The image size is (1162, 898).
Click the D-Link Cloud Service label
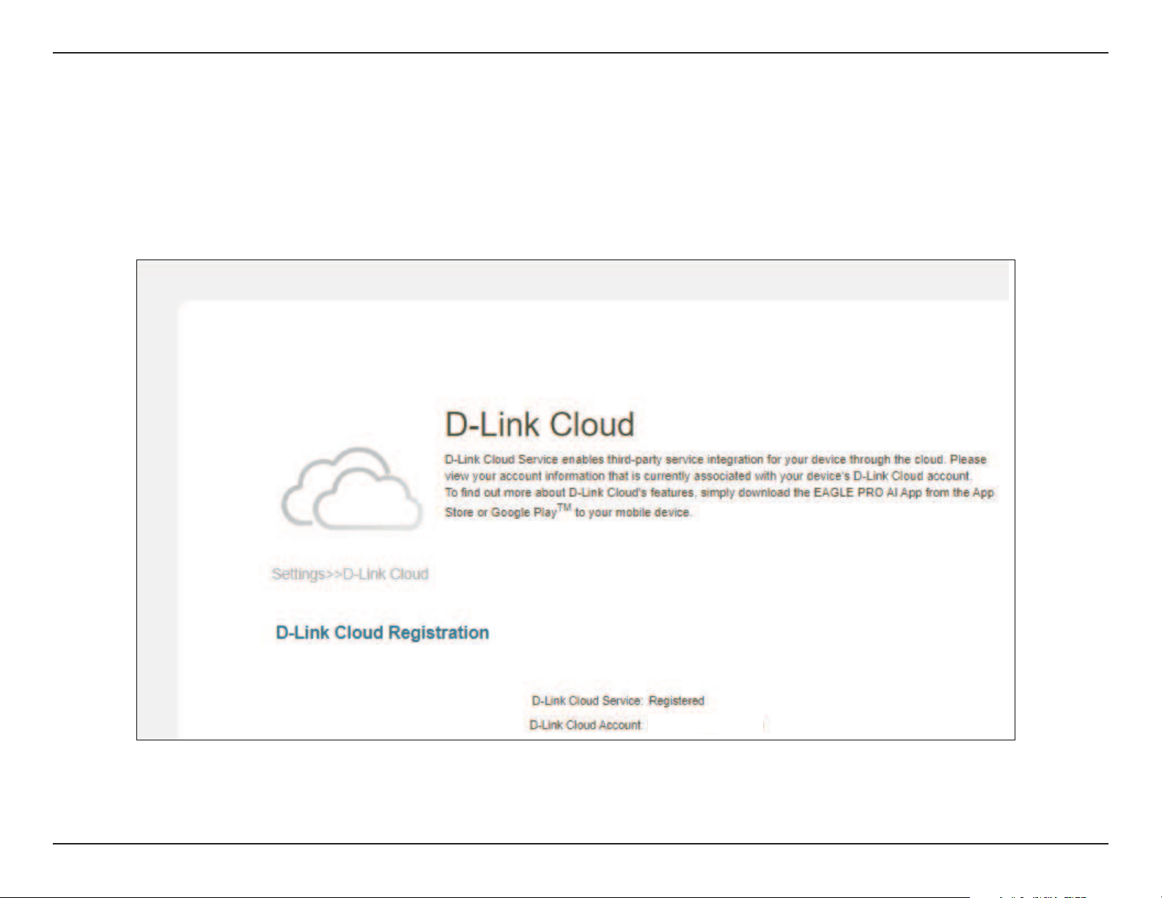tap(587, 701)
